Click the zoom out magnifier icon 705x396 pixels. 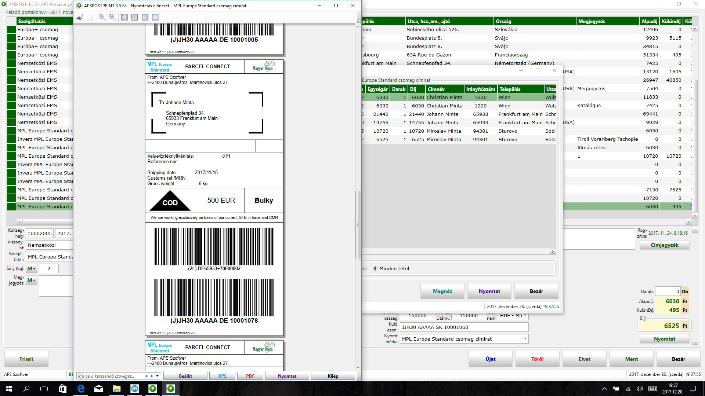point(112,17)
